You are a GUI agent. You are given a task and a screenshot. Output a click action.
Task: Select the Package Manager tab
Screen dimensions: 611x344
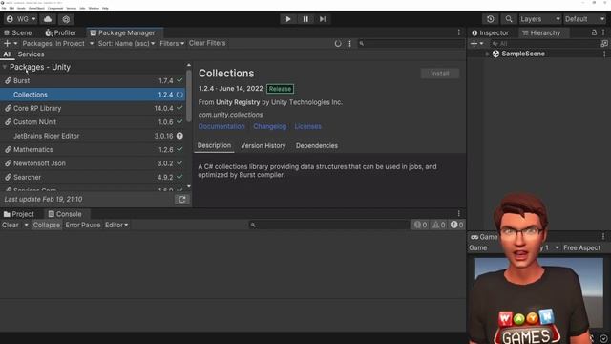123,32
